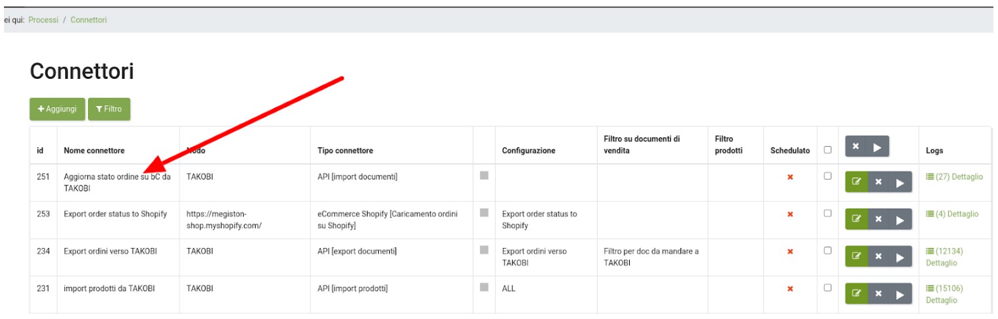This screenshot has width=998, height=319.
Task: Click the grey status square in row 234
Action: point(485,250)
